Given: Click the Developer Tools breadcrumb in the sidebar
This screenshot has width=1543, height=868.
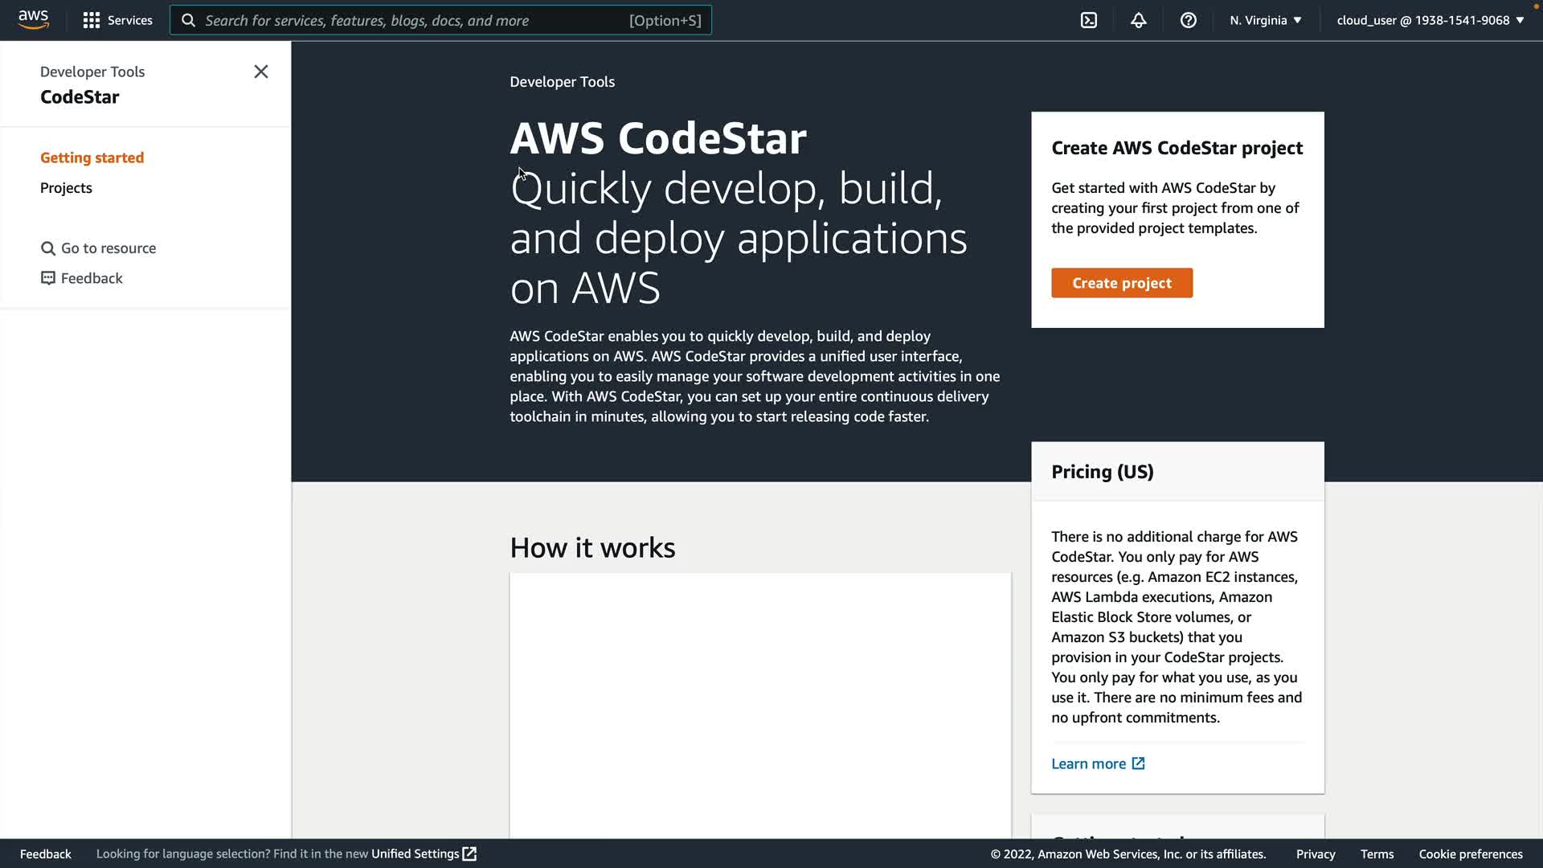Looking at the screenshot, I should click(x=92, y=72).
